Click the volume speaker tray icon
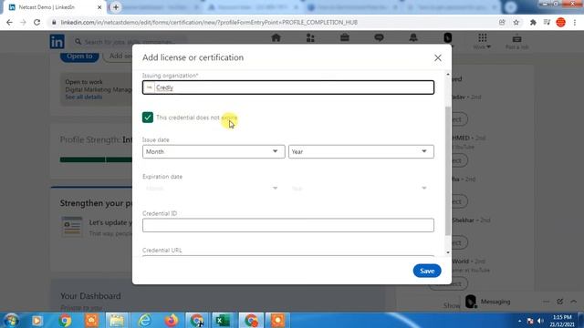Viewport: 584px width, 328px height. [x=540, y=321]
